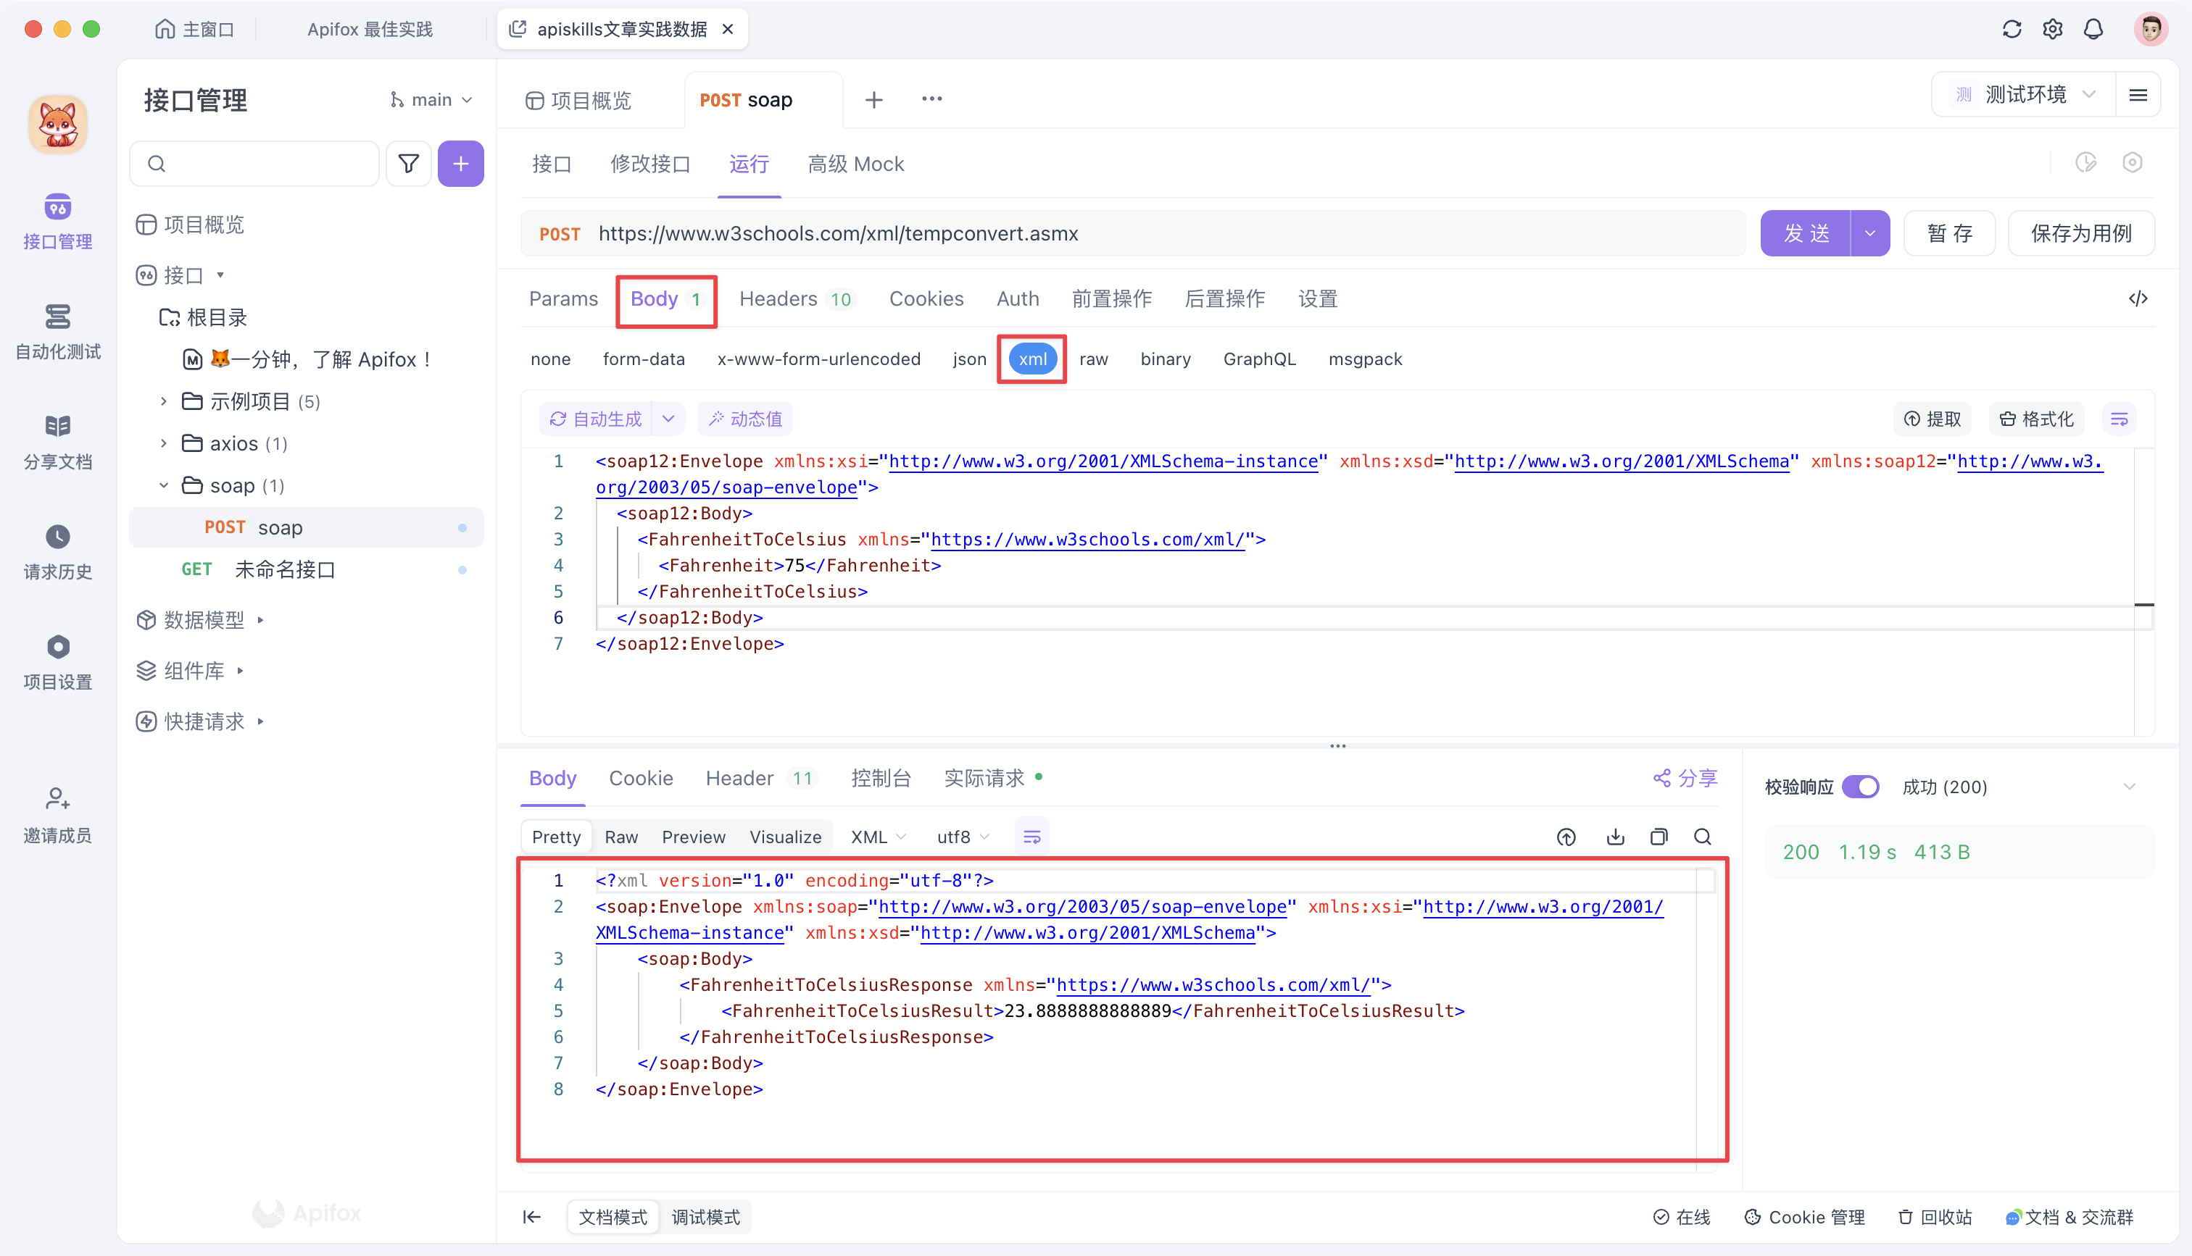Open the 控制台 response tab
Viewport: 2192px width, 1256px height.
881,778
